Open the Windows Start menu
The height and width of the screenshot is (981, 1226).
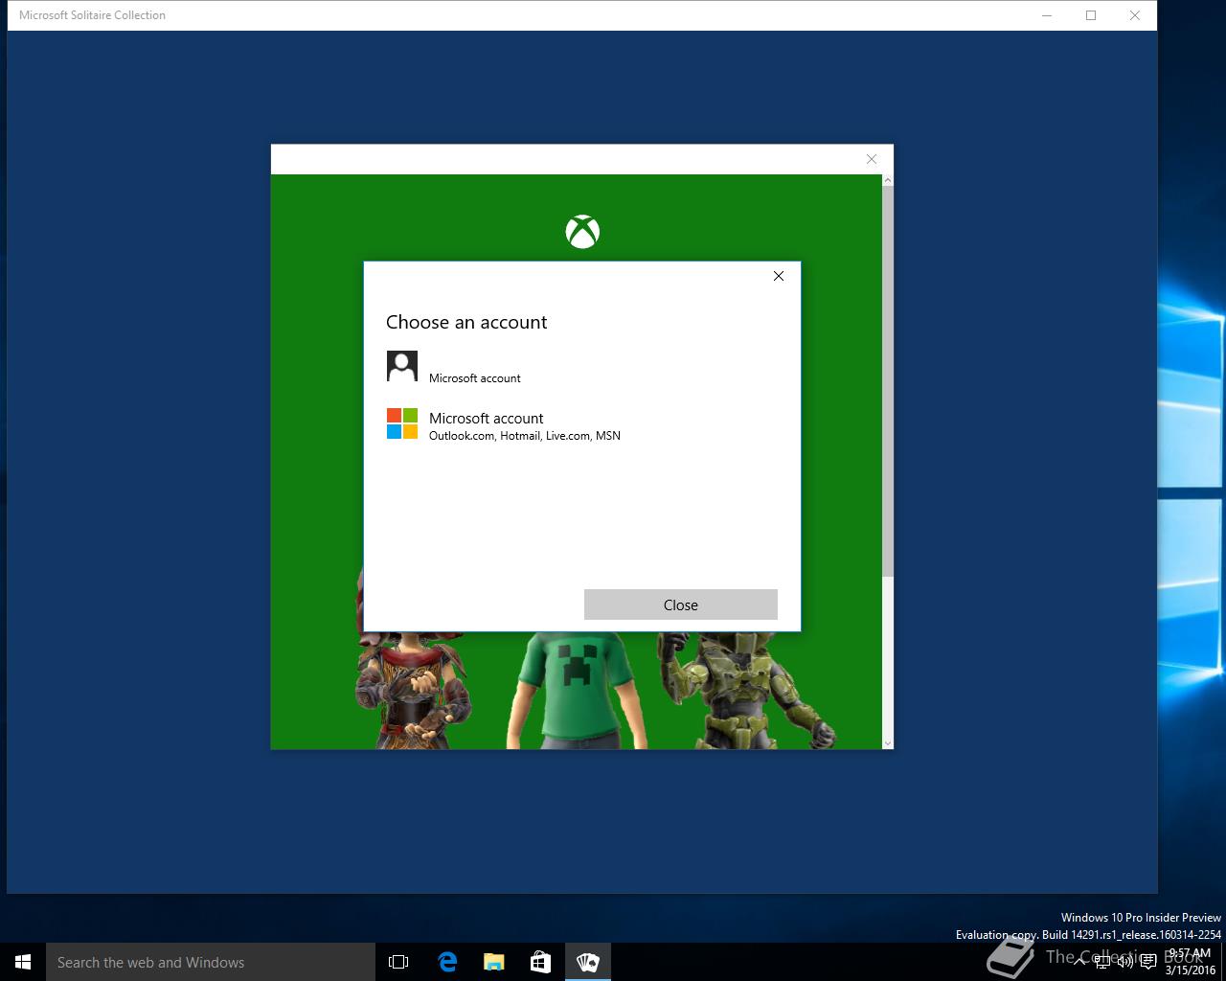(23, 962)
